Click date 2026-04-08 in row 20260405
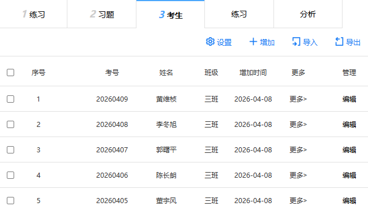This screenshot has width=368, height=211. click(253, 200)
